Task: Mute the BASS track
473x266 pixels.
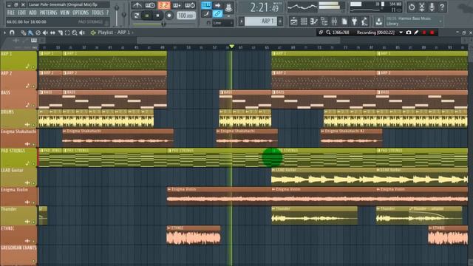Action: pyautogui.click(x=33, y=106)
